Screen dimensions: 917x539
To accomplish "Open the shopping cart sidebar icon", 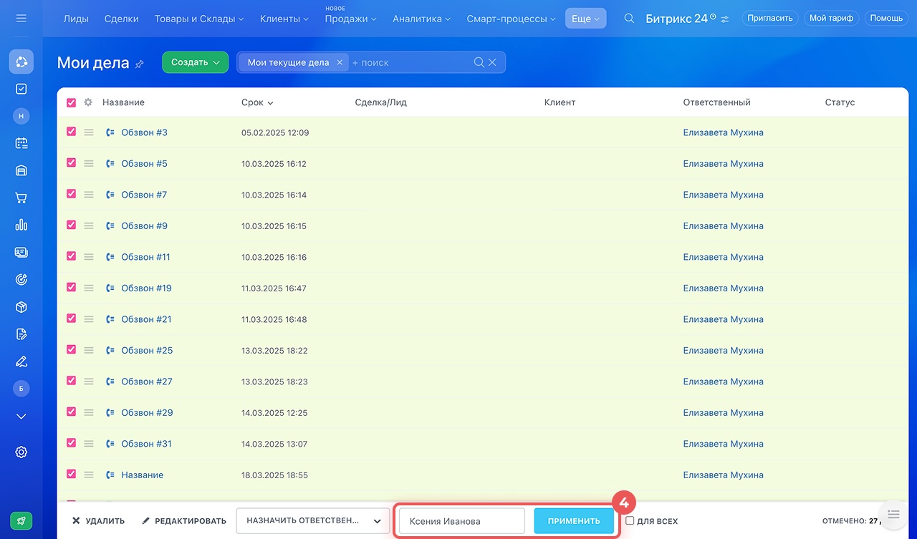I will coord(21,198).
